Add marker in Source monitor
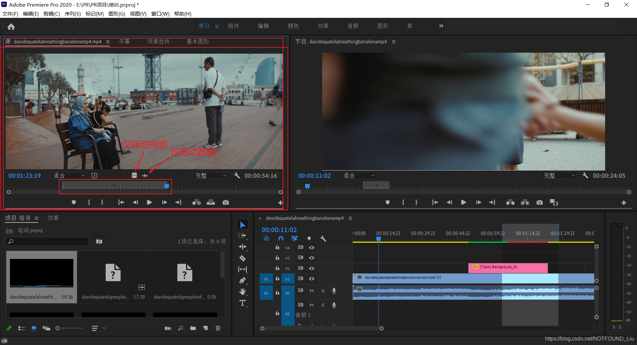Viewport: 637px width, 345px height. click(74, 202)
